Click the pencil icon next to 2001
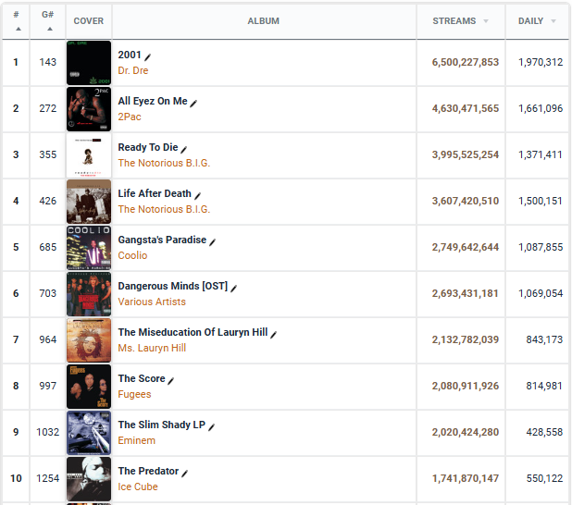This screenshot has width=572, height=505. 148,56
